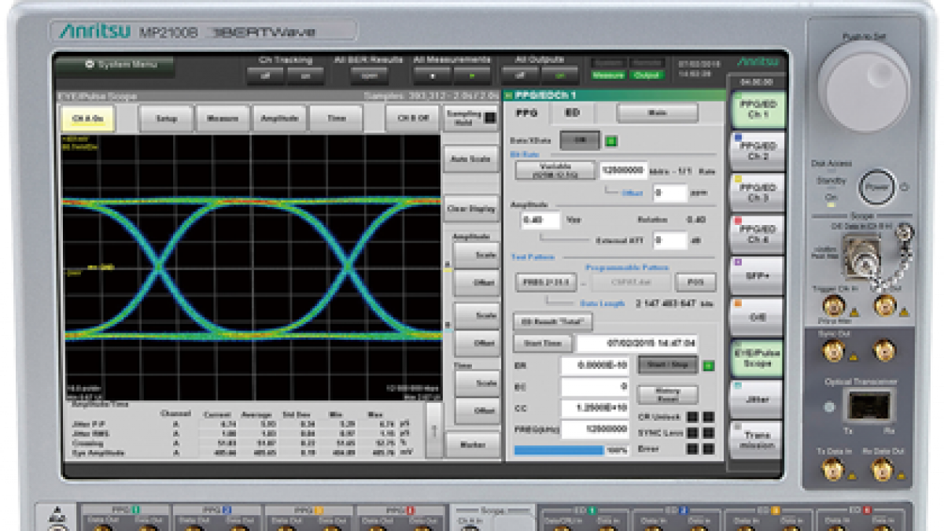The width and height of the screenshot is (944, 531).
Task: Click the POS logic button
Action: pyautogui.click(x=695, y=282)
